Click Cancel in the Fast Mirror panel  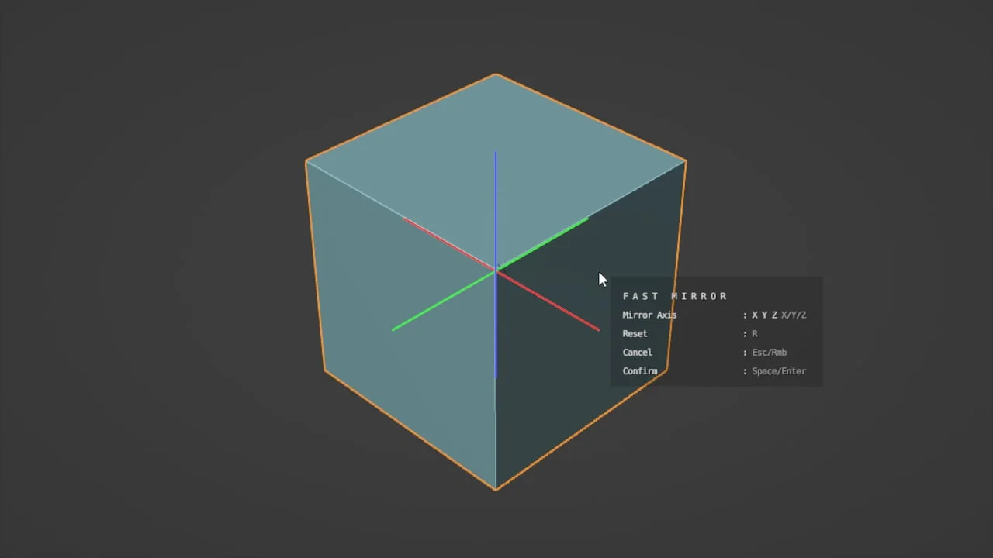coord(637,352)
